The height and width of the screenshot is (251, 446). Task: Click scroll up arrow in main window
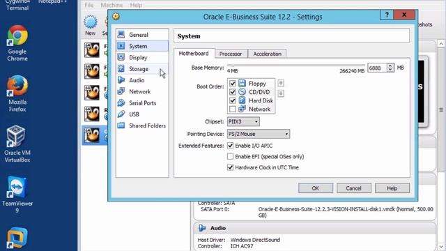[441, 43]
